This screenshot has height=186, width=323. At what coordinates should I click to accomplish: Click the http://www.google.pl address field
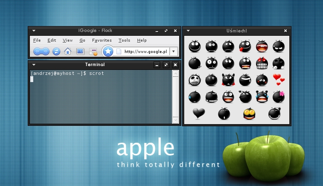click(x=146, y=51)
